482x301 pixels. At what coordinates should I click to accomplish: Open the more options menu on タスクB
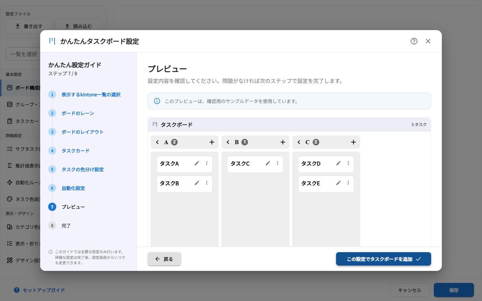207,183
